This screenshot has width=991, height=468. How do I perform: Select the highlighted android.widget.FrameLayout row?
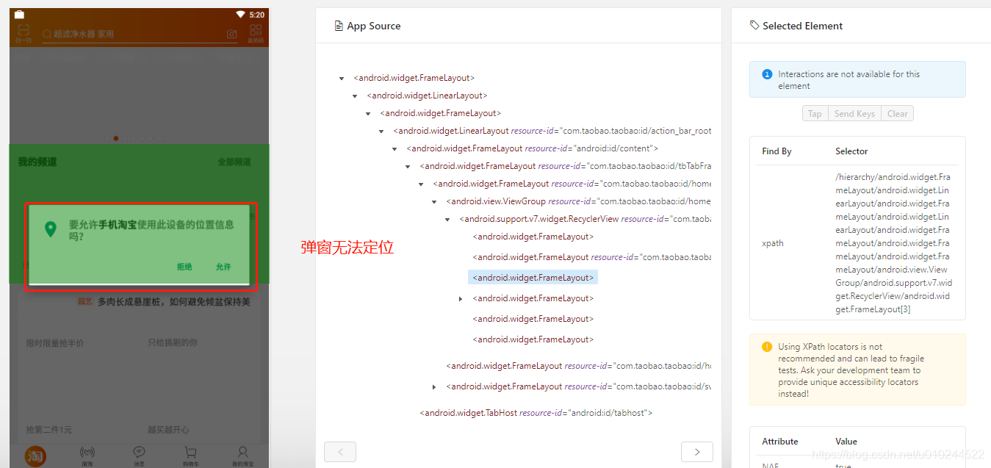533,278
